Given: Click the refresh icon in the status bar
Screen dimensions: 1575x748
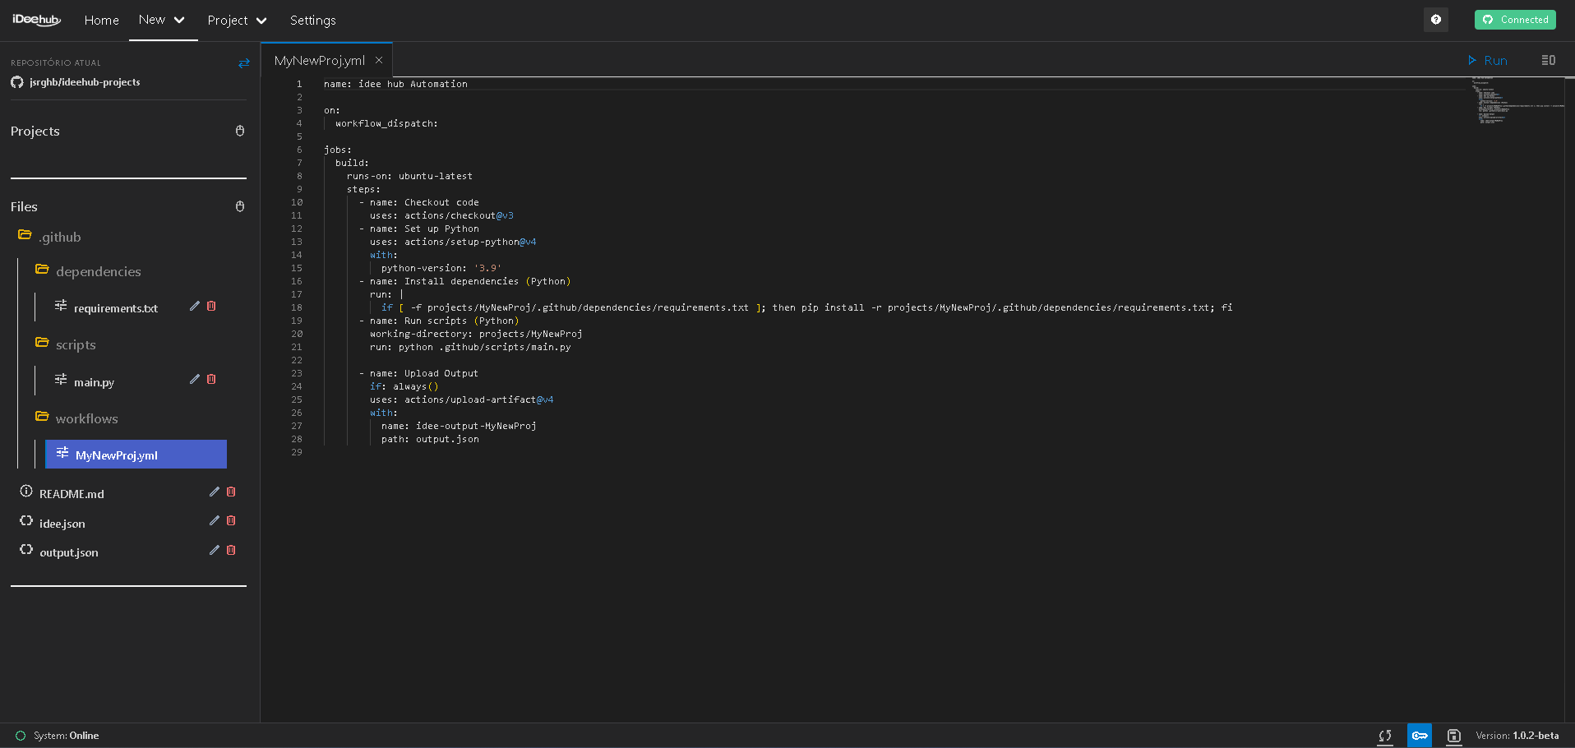Looking at the screenshot, I should [1385, 736].
